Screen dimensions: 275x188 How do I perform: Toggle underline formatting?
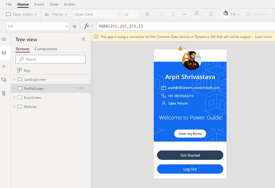pos(173,14)
